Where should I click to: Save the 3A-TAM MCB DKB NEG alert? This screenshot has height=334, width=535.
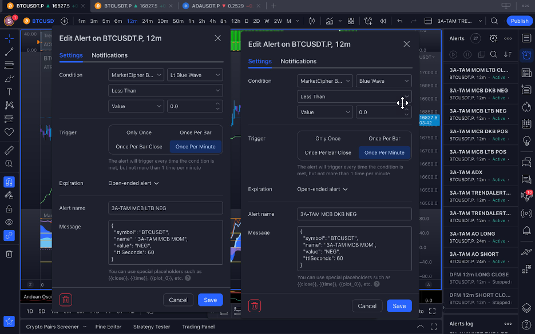click(x=399, y=306)
